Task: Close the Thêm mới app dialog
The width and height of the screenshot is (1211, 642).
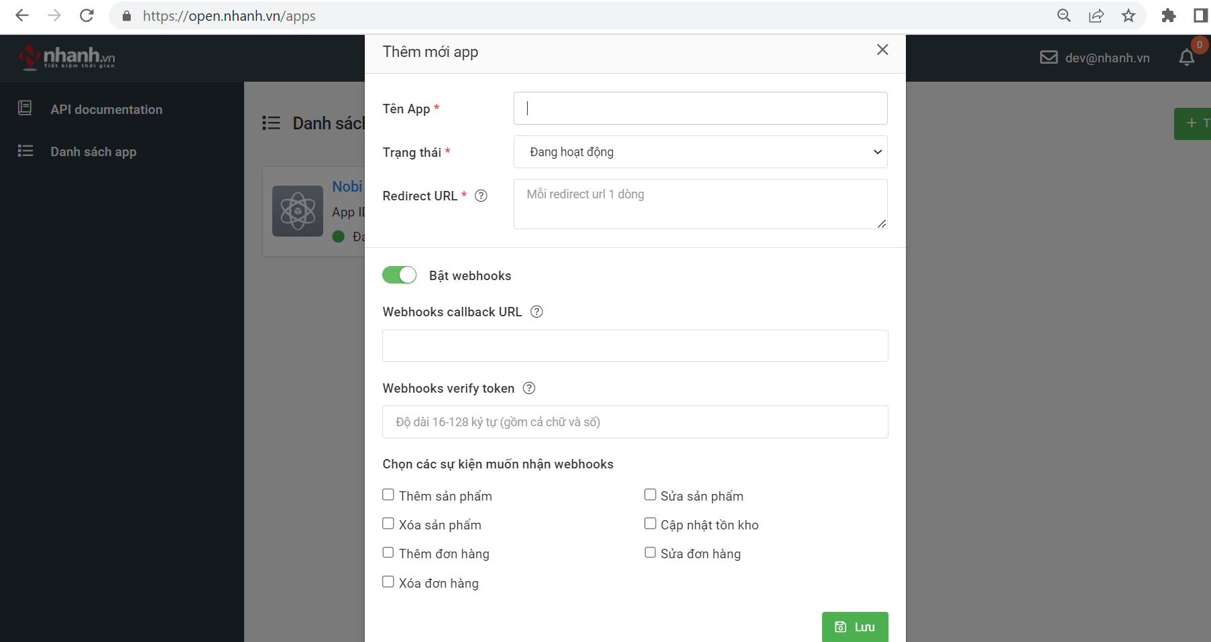Action: click(x=882, y=50)
